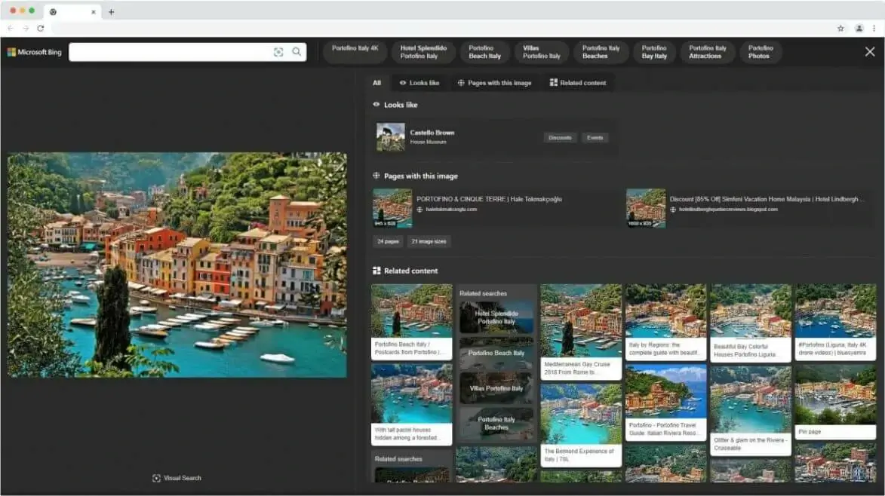The width and height of the screenshot is (885, 496).
Task: Open the browser profile avatar icon
Action: 859,27
